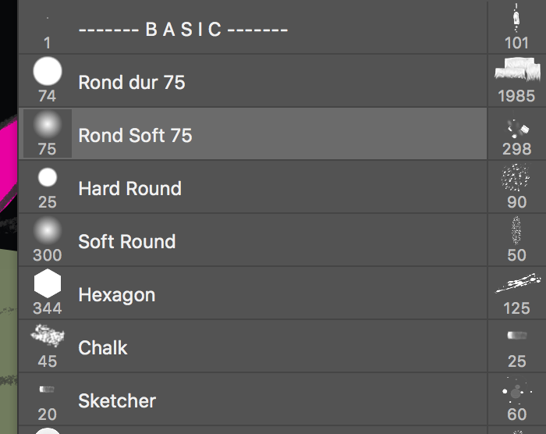
Task: Select the 101 drip brush thumbnail
Action: pyautogui.click(x=516, y=19)
